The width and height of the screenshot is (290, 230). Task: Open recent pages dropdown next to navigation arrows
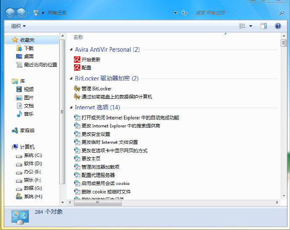[x=29, y=13]
